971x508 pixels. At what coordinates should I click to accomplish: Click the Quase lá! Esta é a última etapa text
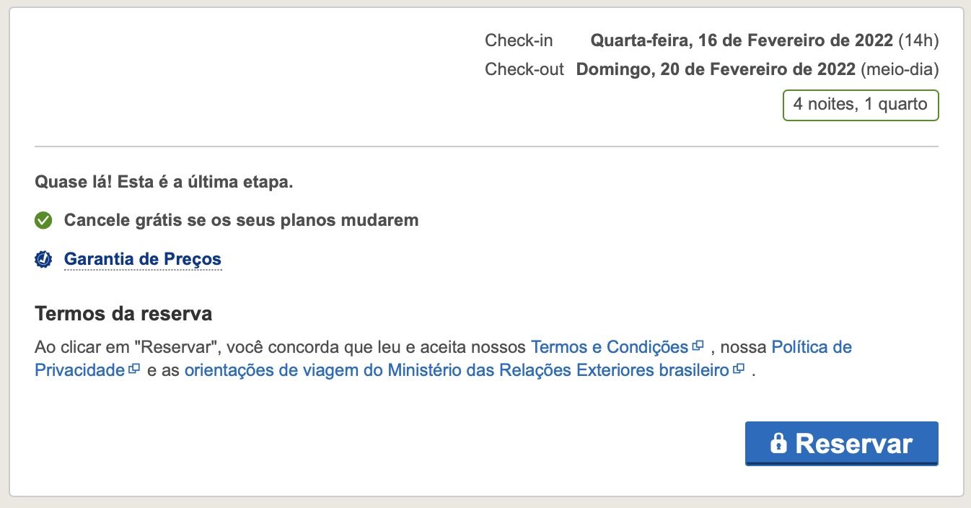tap(164, 181)
